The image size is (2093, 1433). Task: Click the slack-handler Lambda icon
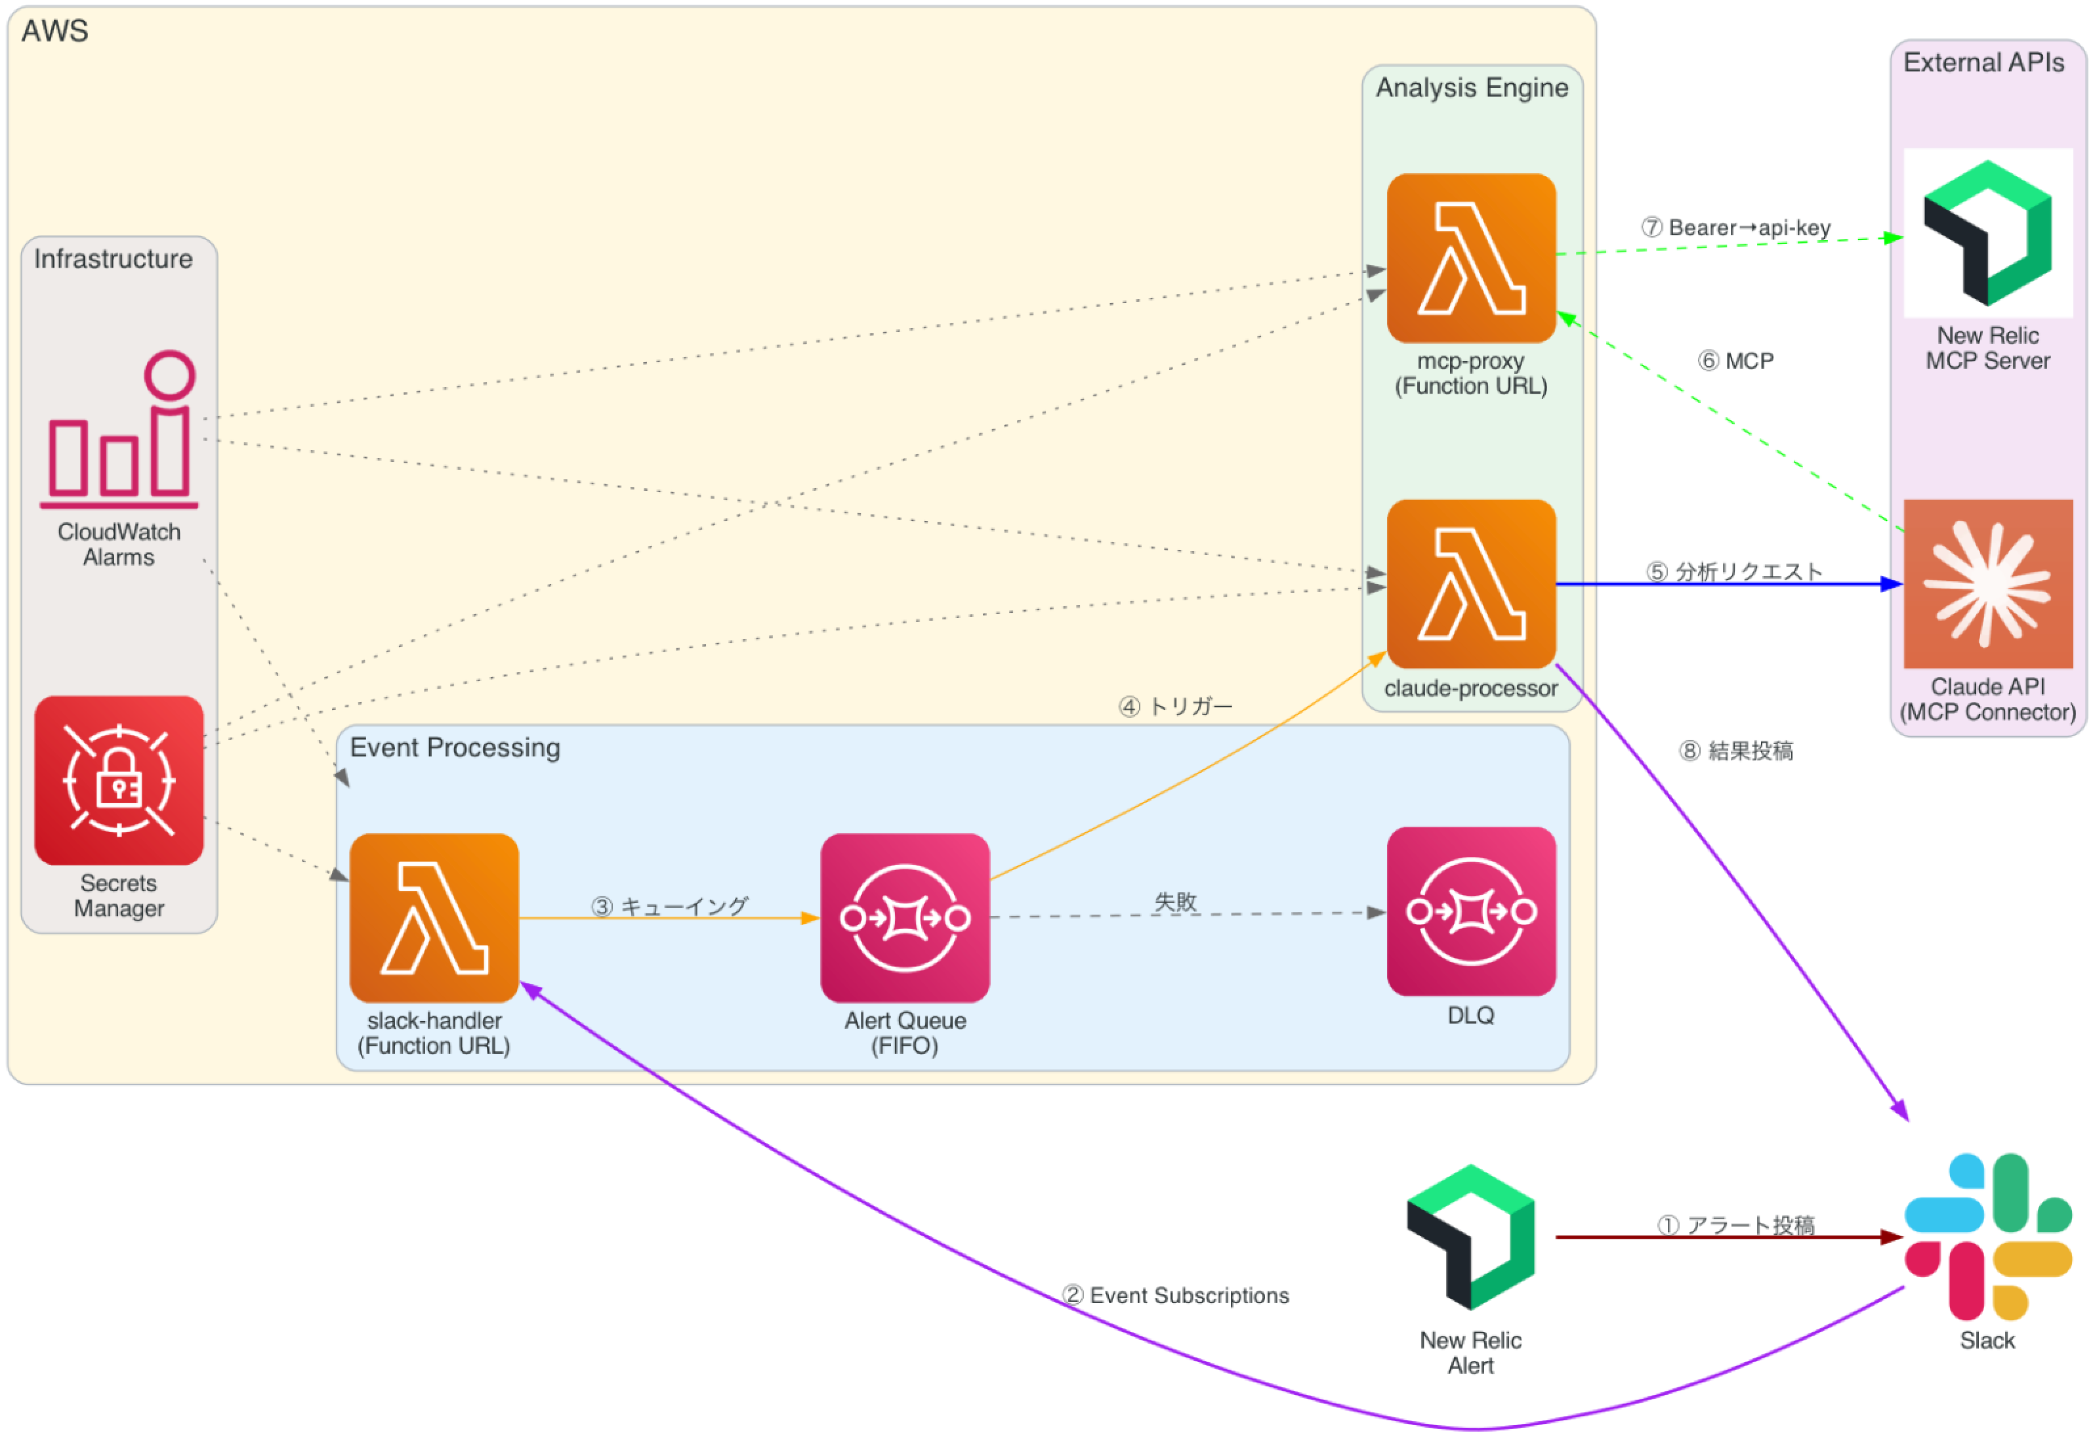point(434,918)
